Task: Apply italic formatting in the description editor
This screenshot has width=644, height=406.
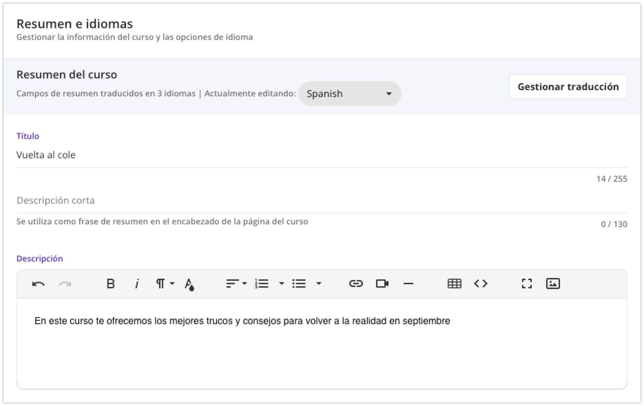Action: [x=137, y=284]
